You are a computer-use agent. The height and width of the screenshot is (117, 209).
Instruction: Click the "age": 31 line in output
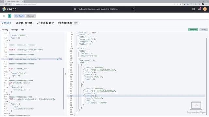point(90,79)
